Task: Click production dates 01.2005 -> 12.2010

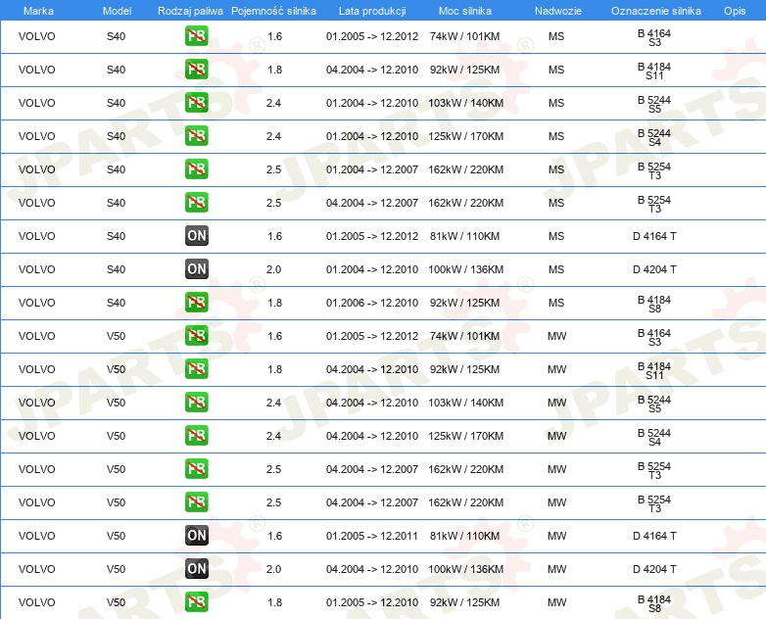Action: coord(372,602)
